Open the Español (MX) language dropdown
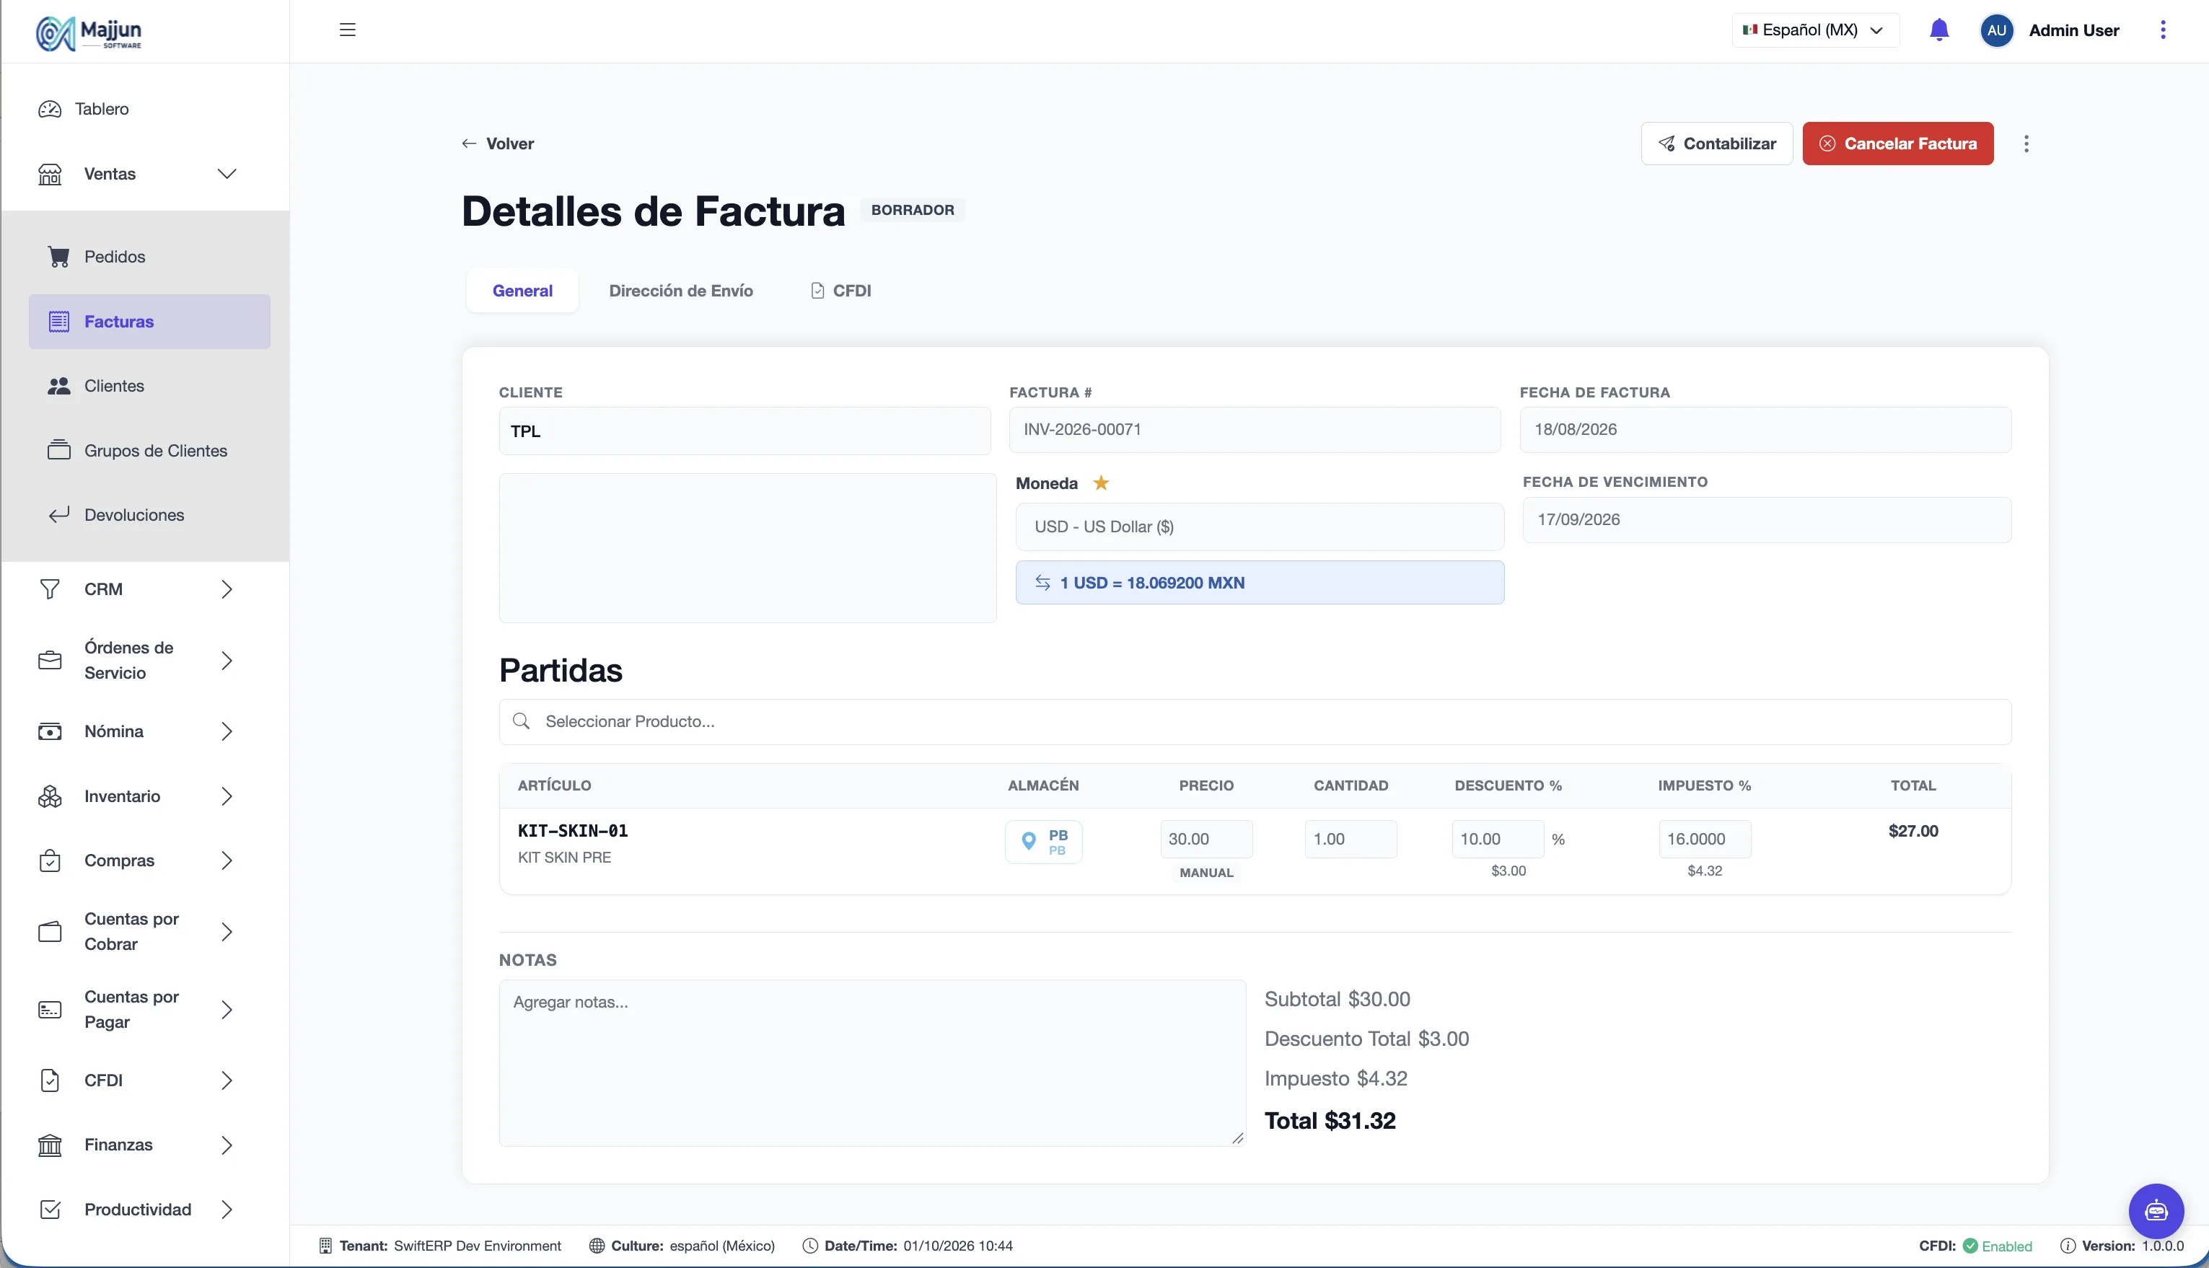This screenshot has height=1268, width=2209. (1814, 30)
